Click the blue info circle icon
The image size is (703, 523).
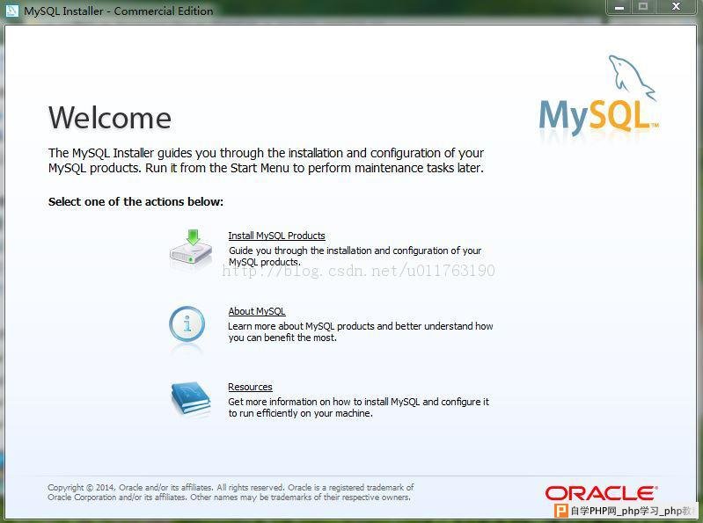point(187,324)
